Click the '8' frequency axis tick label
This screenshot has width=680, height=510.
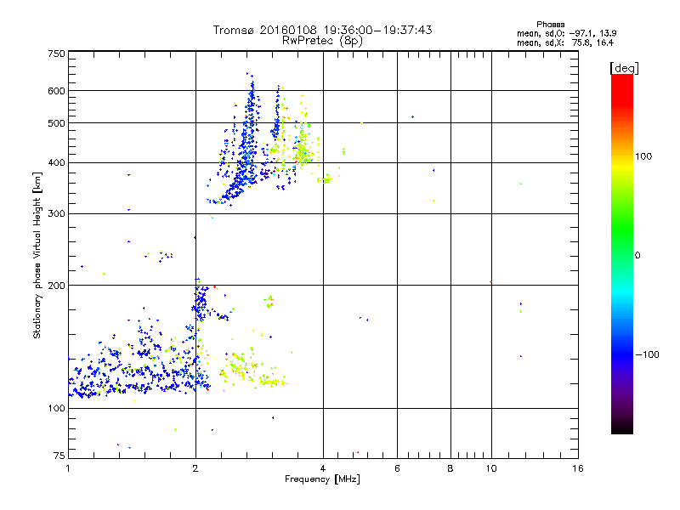pyautogui.click(x=450, y=468)
